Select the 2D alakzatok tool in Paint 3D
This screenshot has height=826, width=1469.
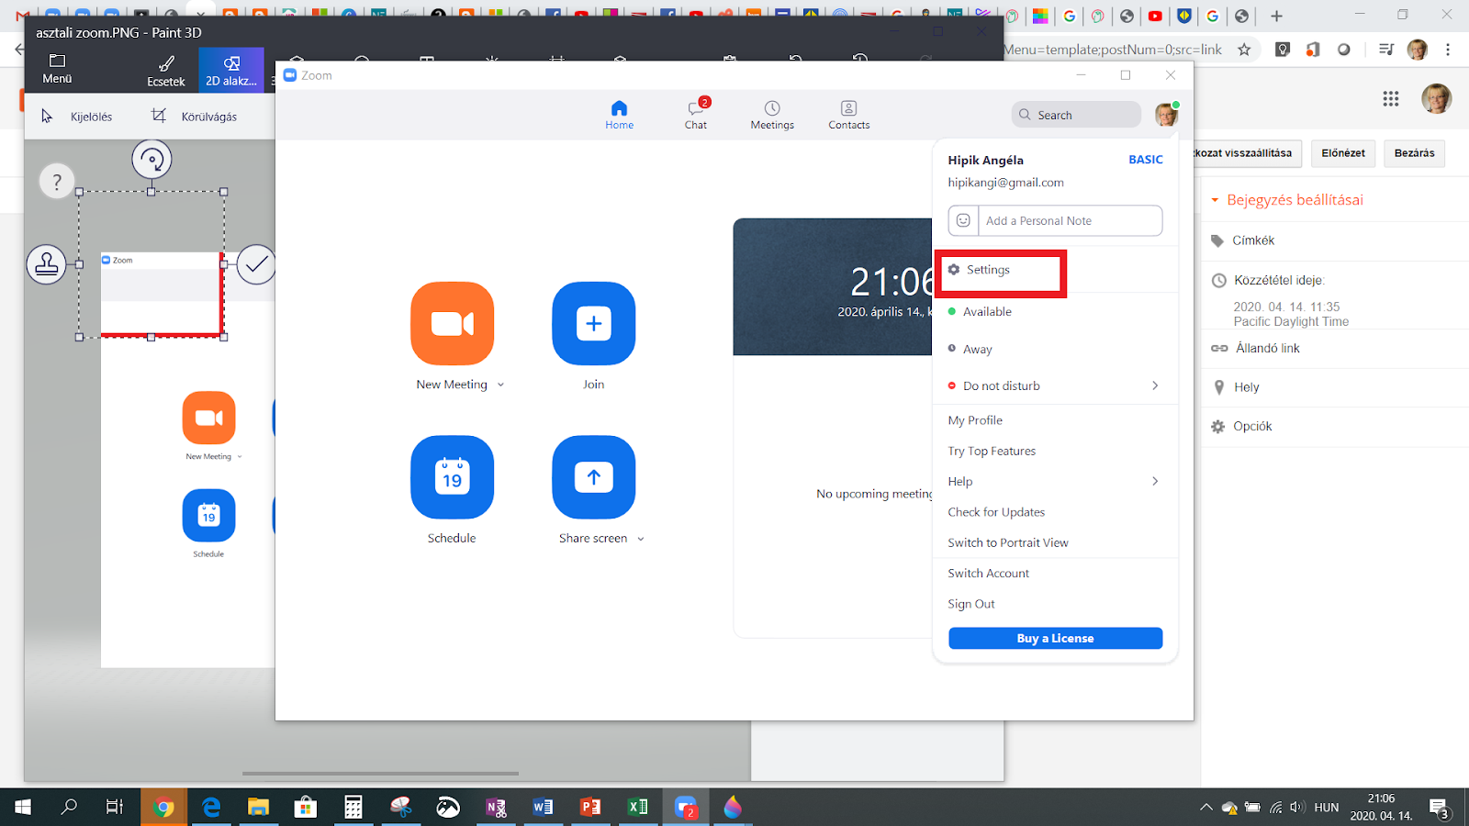pyautogui.click(x=231, y=71)
